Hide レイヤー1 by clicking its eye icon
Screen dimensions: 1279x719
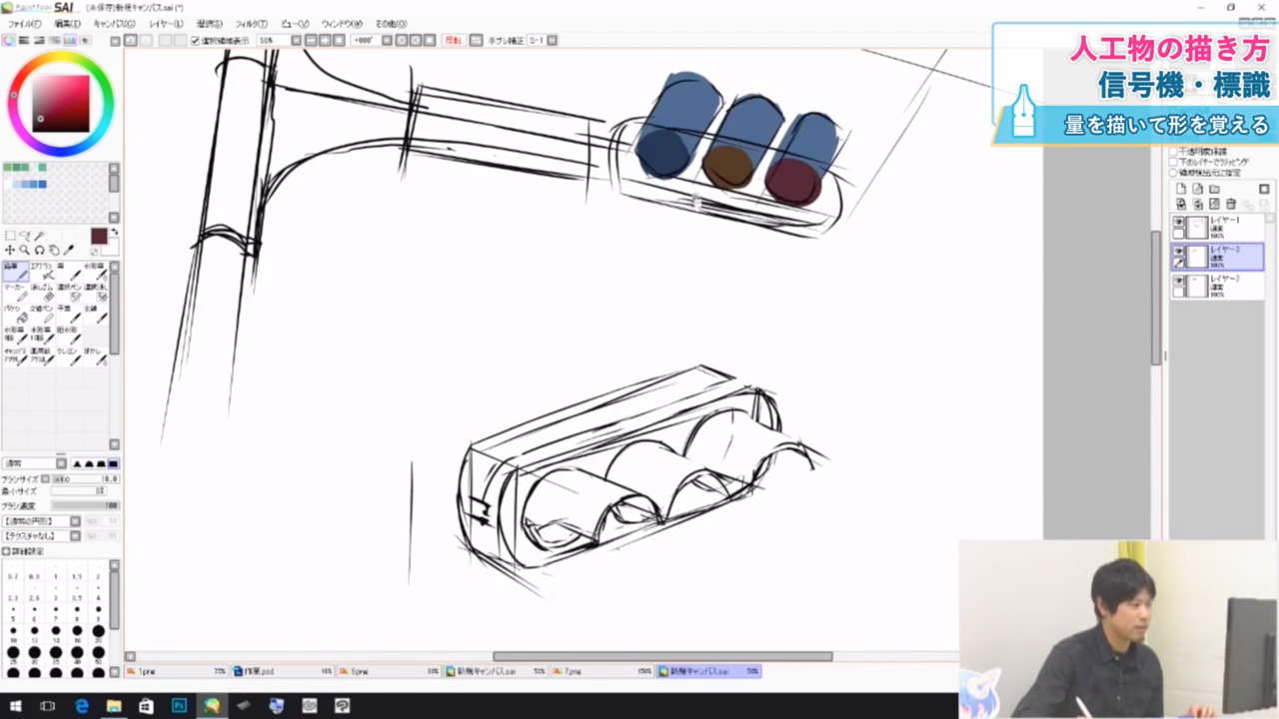pos(1179,222)
